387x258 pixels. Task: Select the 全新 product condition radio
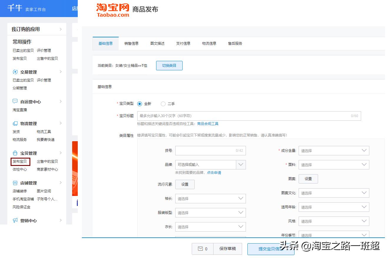click(x=140, y=104)
